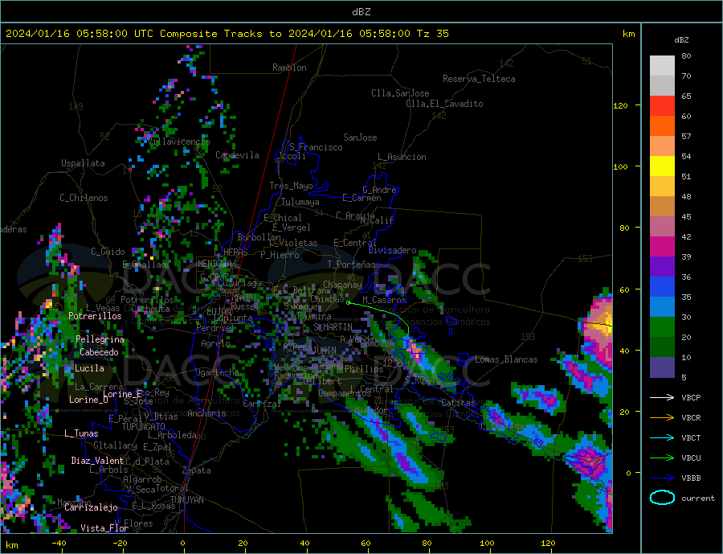Screen dimensions: 723x554
Task: Click the green storm track start point
Action: (x=348, y=303)
